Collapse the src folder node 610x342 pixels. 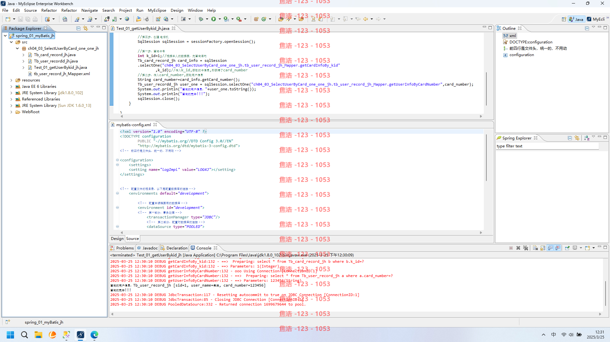click(x=11, y=42)
